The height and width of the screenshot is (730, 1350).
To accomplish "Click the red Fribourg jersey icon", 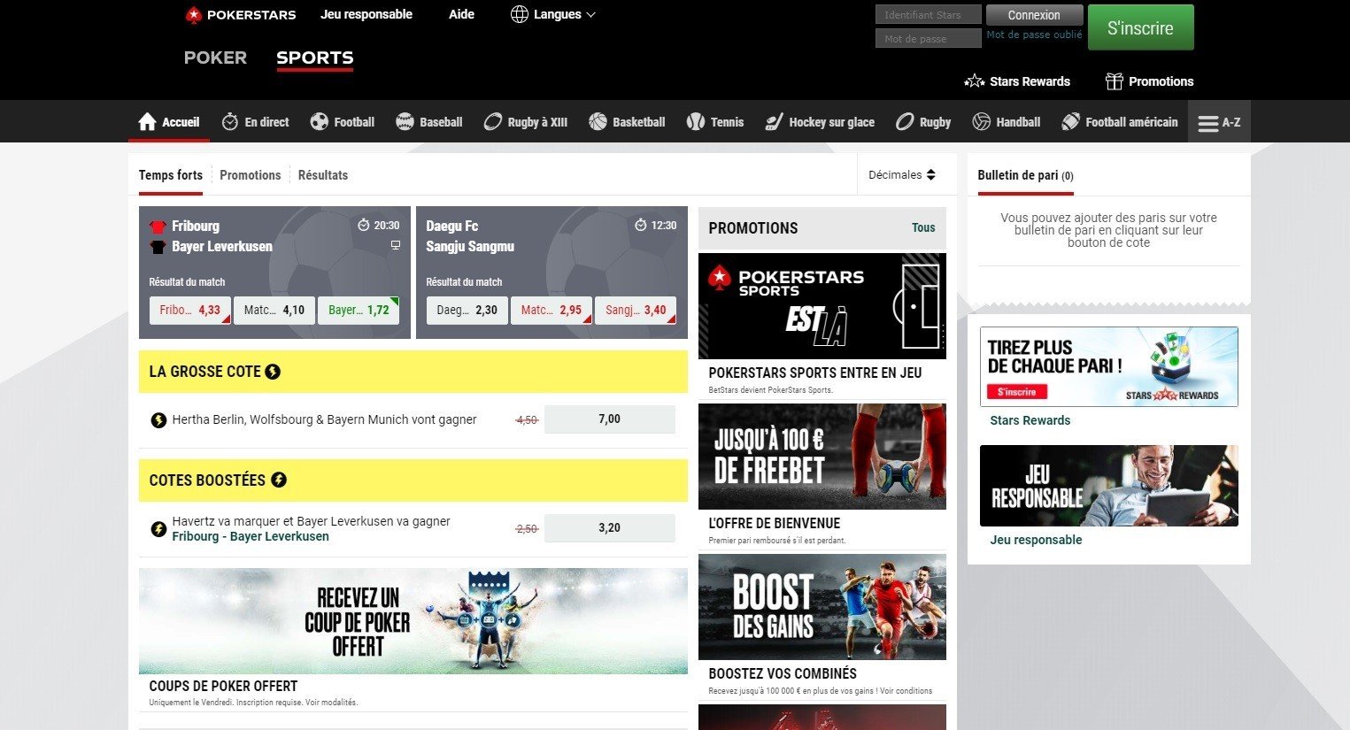I will [158, 227].
